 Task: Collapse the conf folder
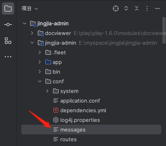pos(40,81)
